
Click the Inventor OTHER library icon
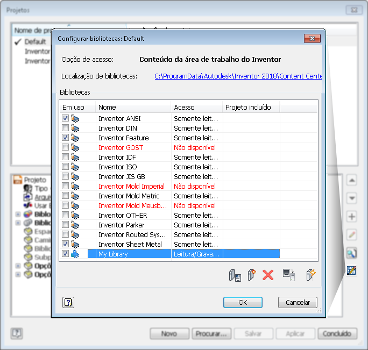75,215
